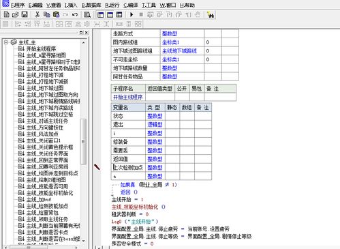Select 主线_A星寻路地图 in the tree
This screenshot has height=249, width=340.
click(46, 55)
